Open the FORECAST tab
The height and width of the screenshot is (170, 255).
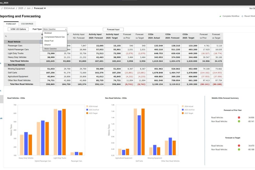(11, 24)
